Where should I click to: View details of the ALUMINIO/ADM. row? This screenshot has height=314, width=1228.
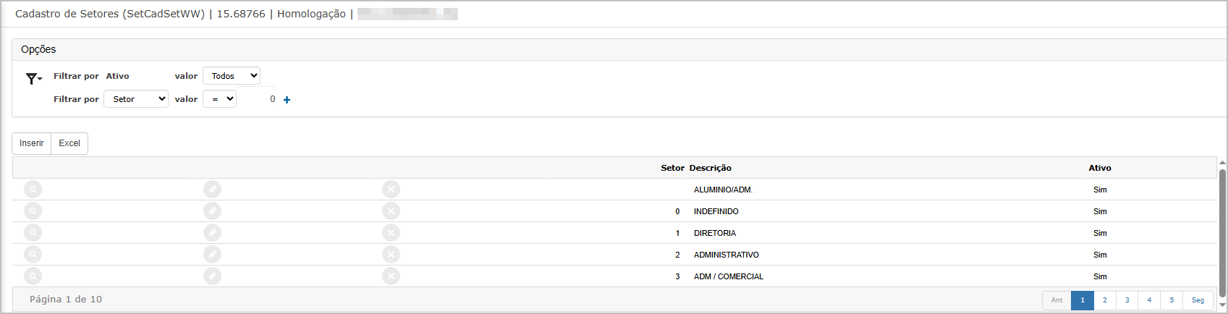pyautogui.click(x=33, y=190)
